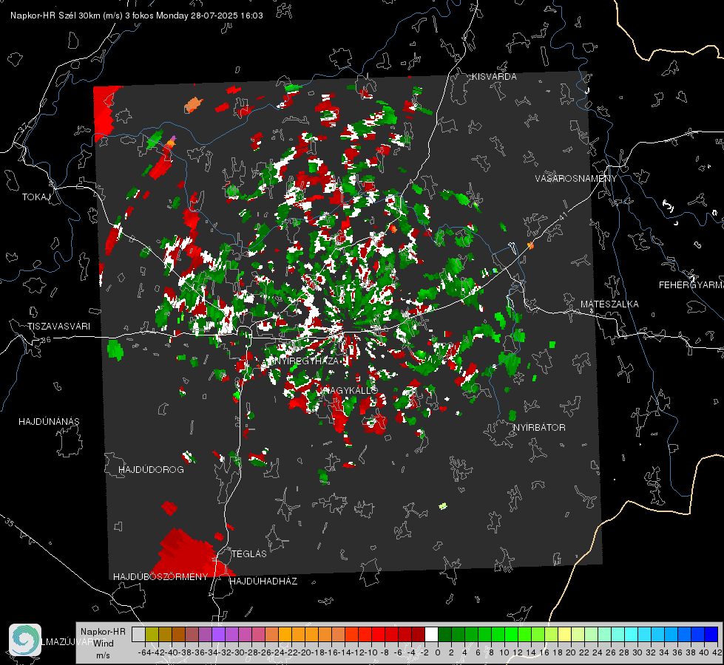This screenshot has width=724, height=665.
Task: Click the Napkor-HR legend title
Action: (103, 631)
